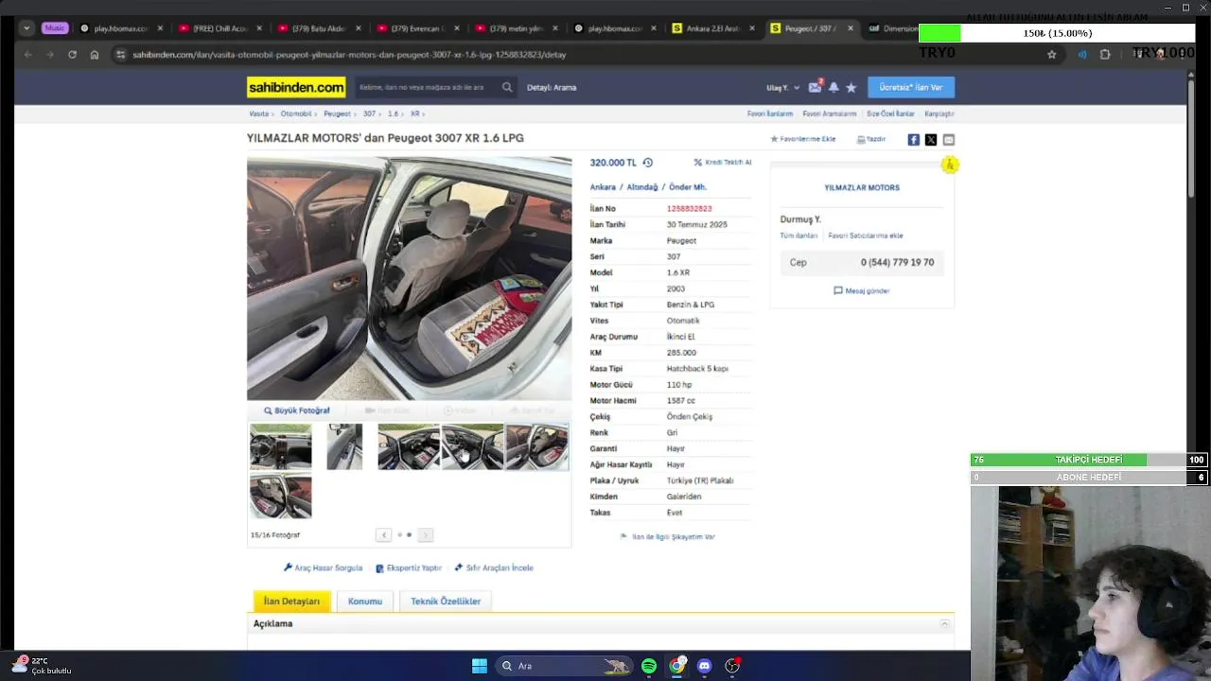Click the site search input field
The image size is (1211, 681).
coord(426,87)
